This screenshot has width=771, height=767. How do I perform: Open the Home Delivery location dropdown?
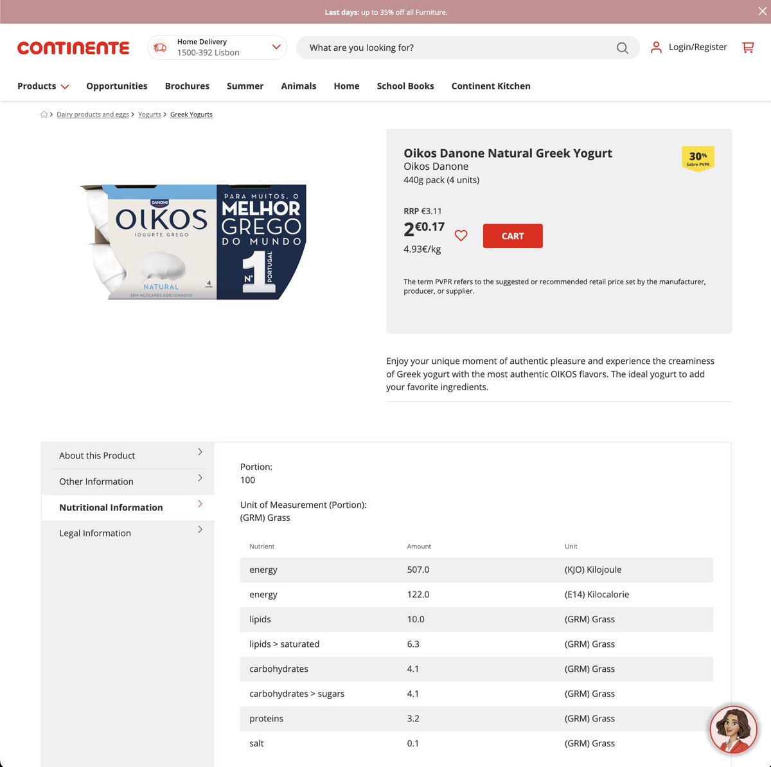point(217,48)
